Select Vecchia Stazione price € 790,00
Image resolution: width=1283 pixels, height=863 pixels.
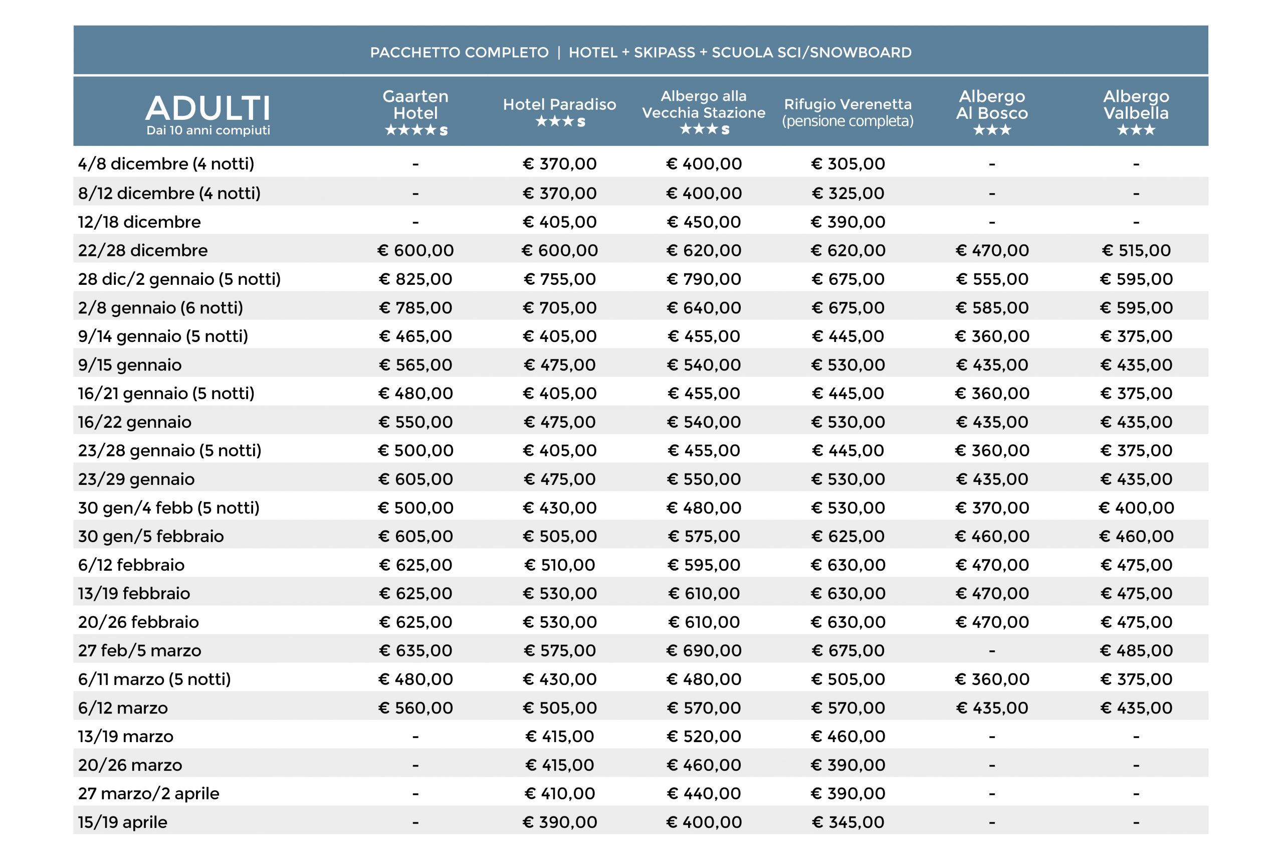pyautogui.click(x=704, y=279)
